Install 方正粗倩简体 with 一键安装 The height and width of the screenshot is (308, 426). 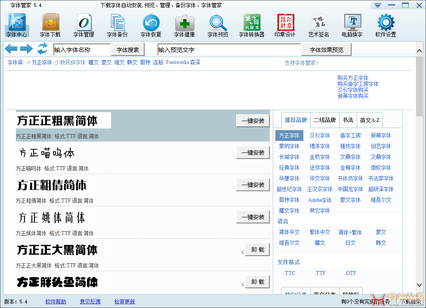pos(253,185)
